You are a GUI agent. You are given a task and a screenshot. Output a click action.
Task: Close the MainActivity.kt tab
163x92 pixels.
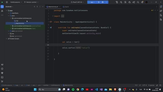(60, 7)
